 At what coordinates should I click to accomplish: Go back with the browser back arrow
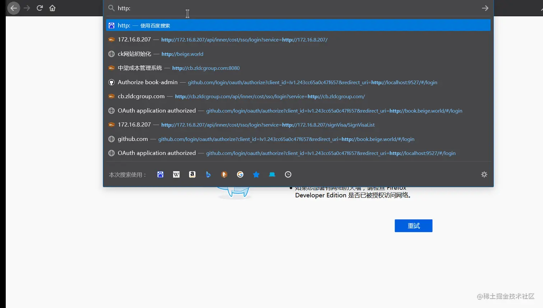coord(14,8)
